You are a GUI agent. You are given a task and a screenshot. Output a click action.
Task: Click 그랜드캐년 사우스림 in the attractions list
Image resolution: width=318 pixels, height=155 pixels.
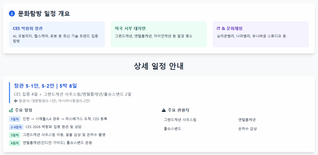[180, 120]
